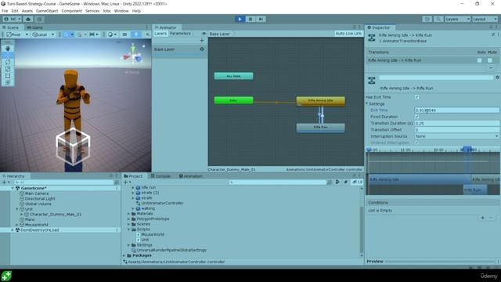
Task: Toggle Fixed Duration checkbox
Action: [x=416, y=117]
